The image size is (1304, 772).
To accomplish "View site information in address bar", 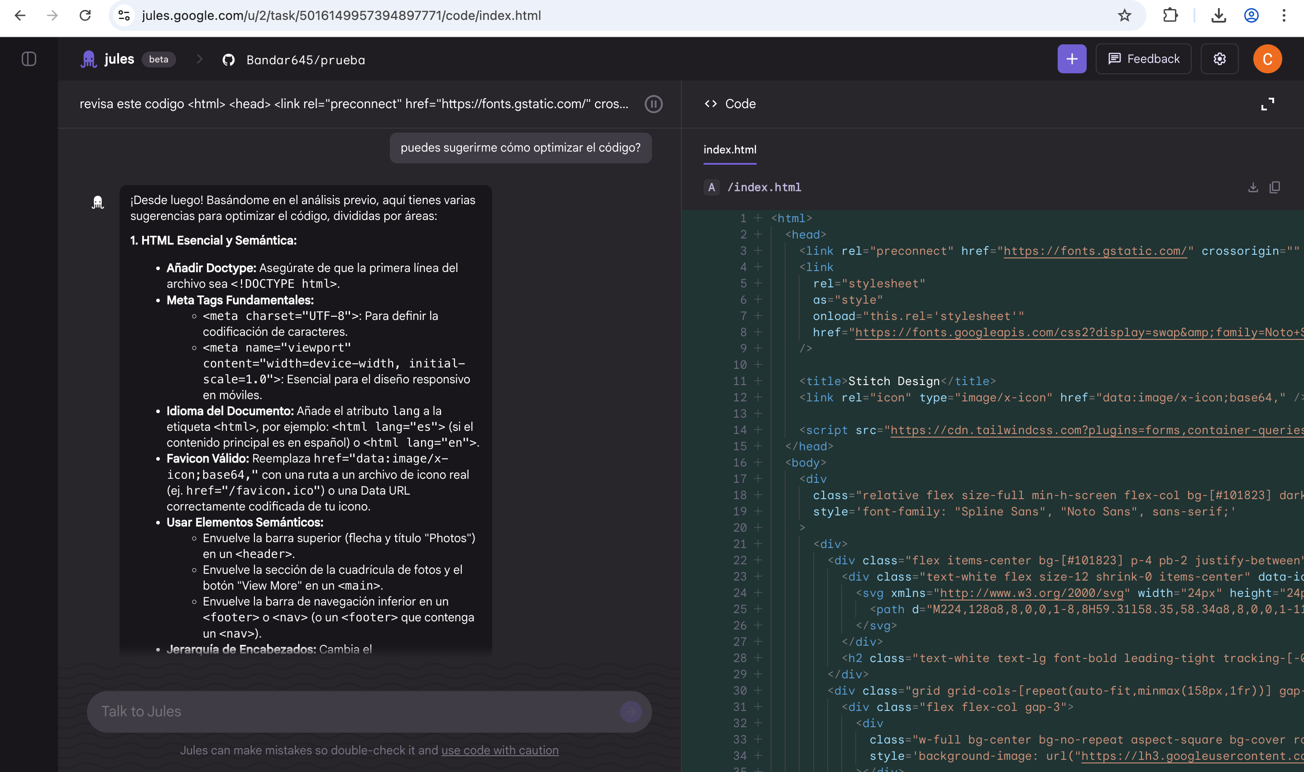I will [124, 15].
